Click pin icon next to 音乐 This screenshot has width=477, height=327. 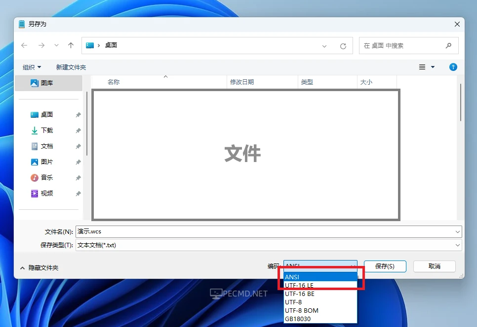[78, 178]
